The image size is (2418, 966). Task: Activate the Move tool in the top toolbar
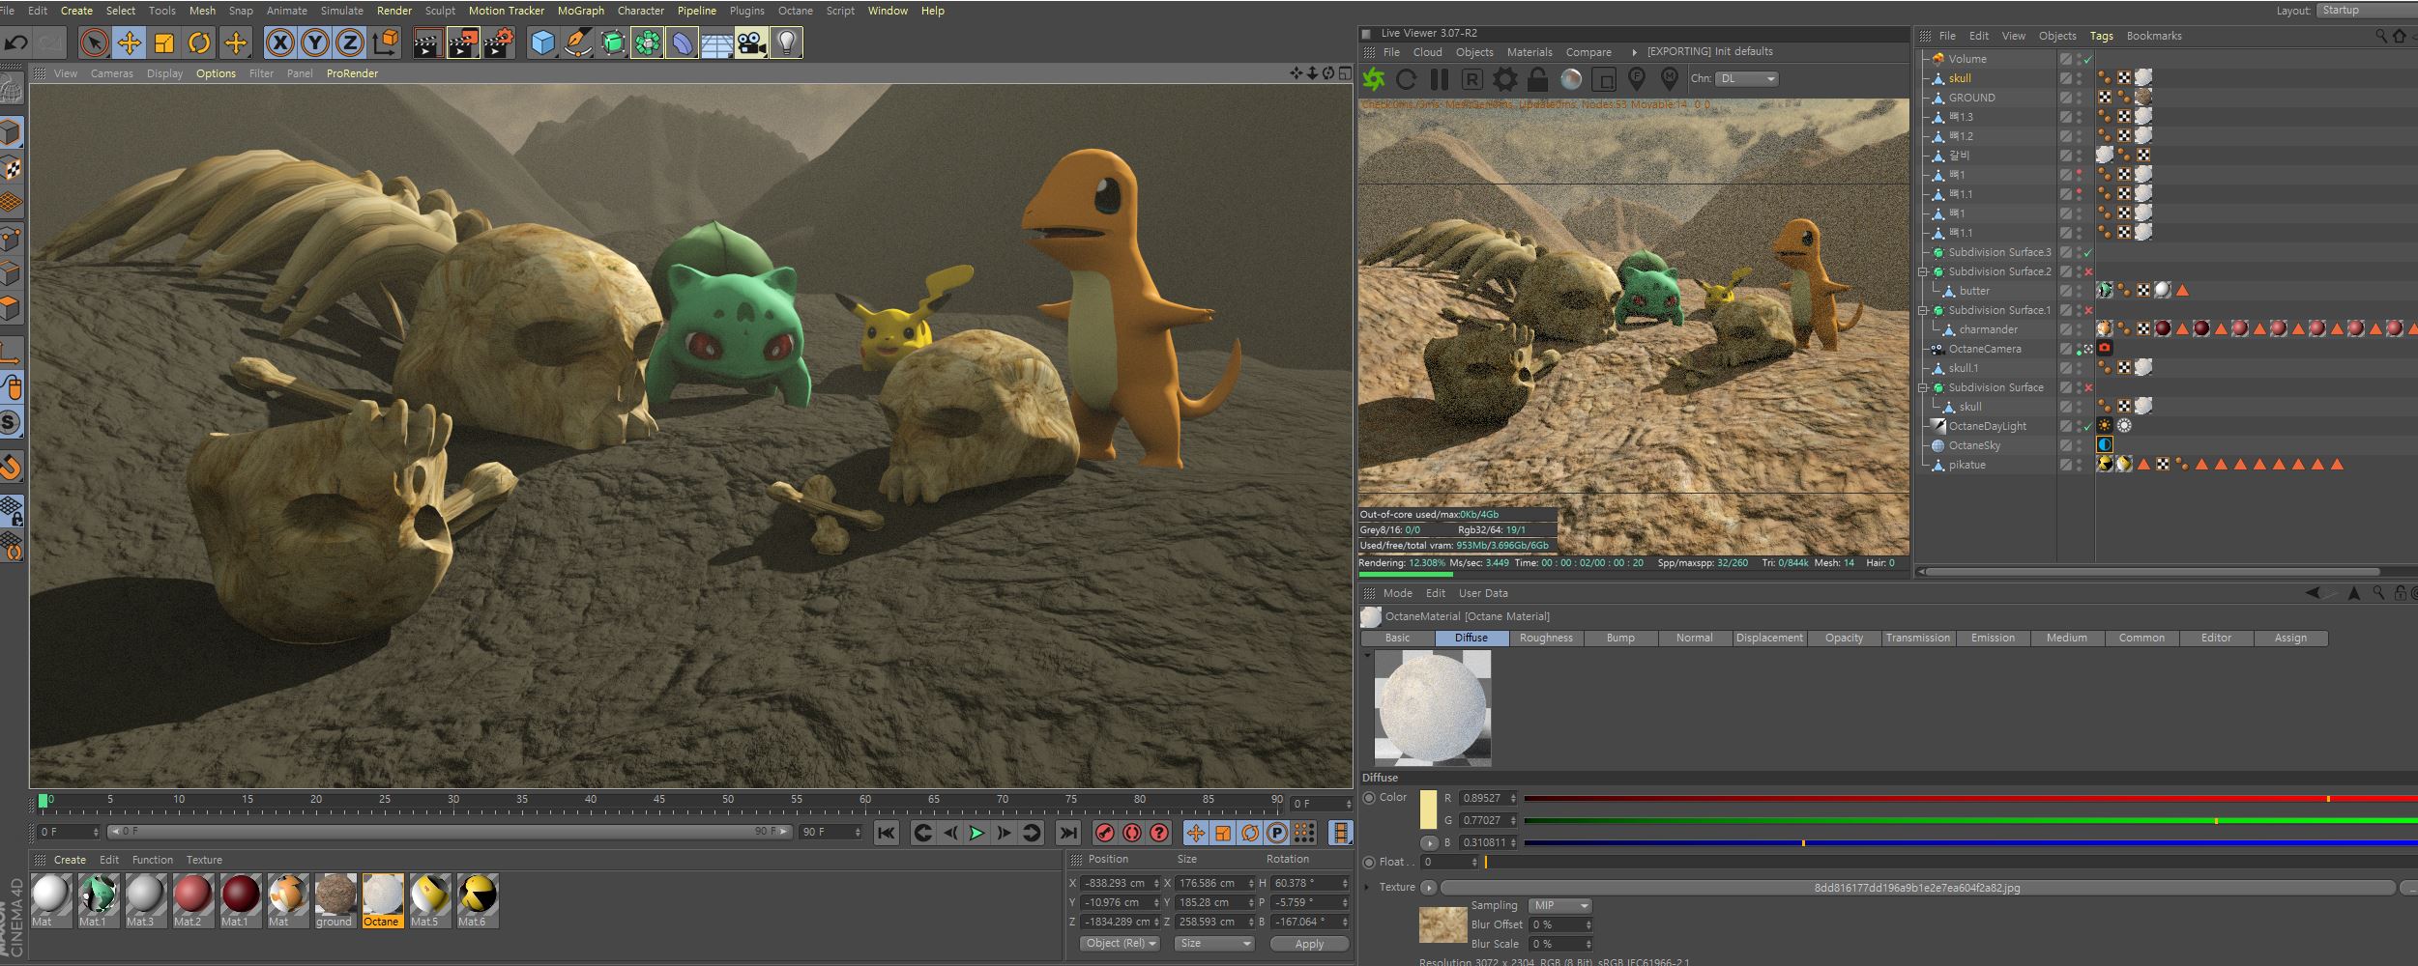coord(129,43)
